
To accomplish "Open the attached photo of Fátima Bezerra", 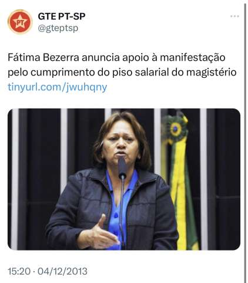I will click(x=124, y=179).
